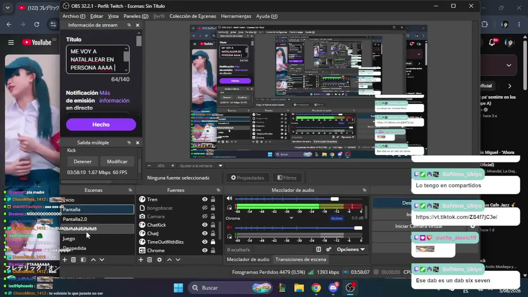Close the Información de stream panel
Screen dimensions: 528x297
(x=138, y=25)
